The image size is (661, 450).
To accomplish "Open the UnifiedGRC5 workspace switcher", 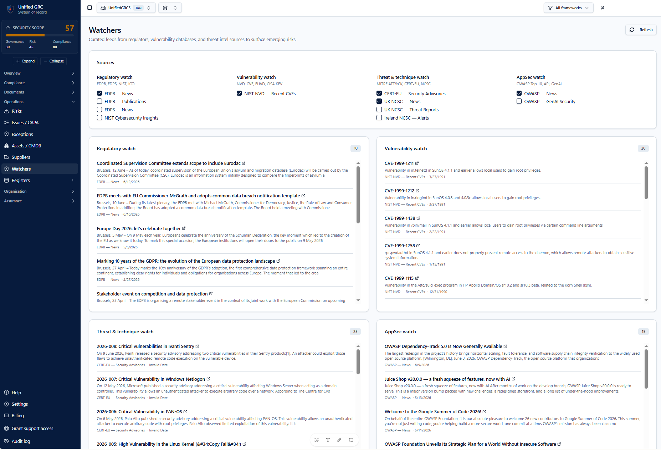I will point(126,8).
